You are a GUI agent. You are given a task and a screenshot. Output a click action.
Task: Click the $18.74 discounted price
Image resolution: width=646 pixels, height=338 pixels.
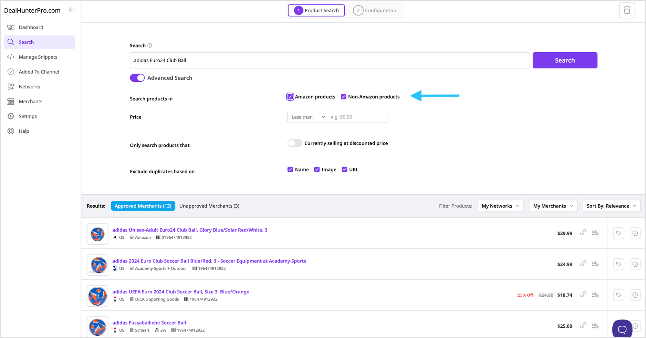click(x=565, y=295)
